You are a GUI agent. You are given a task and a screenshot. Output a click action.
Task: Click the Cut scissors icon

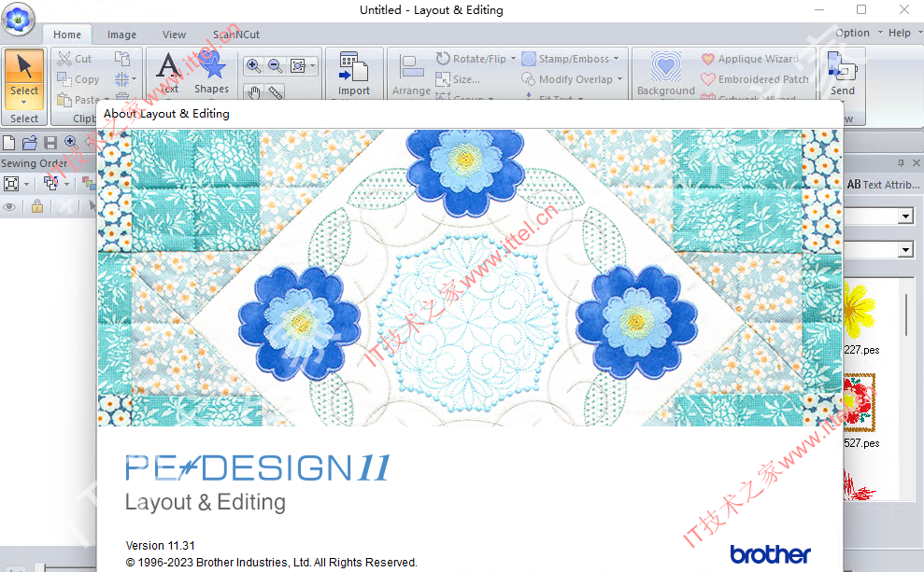(64, 58)
